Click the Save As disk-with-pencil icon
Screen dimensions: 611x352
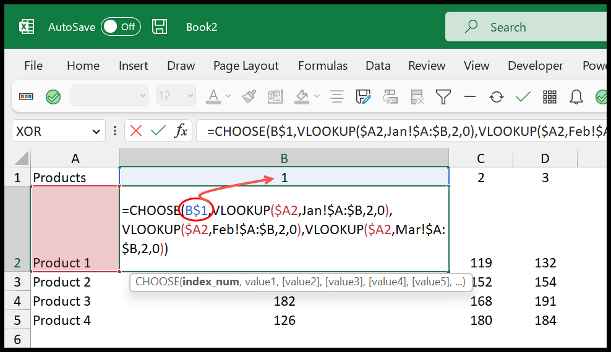click(363, 96)
